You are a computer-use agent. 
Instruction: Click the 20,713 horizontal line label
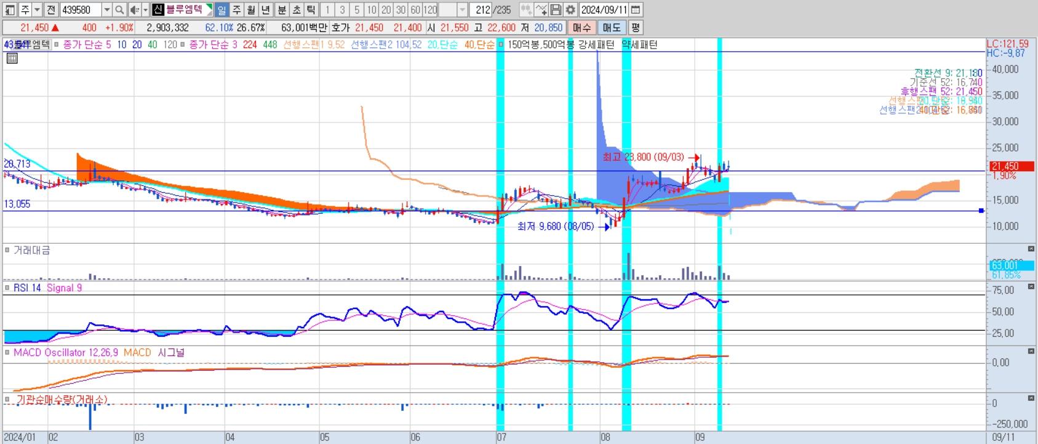[17, 164]
